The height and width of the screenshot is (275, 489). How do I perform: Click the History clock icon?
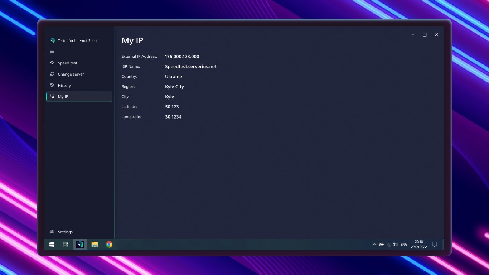point(52,85)
